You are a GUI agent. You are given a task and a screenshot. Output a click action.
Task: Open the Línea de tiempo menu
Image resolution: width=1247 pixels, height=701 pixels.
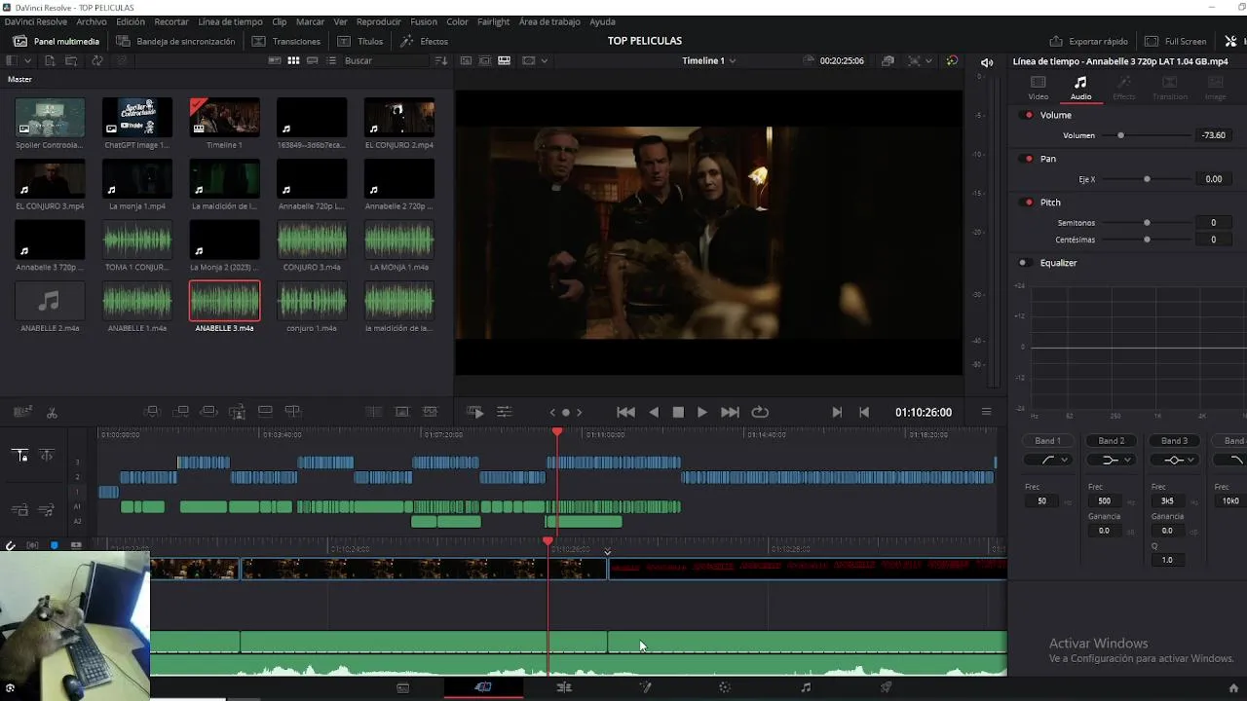click(230, 21)
